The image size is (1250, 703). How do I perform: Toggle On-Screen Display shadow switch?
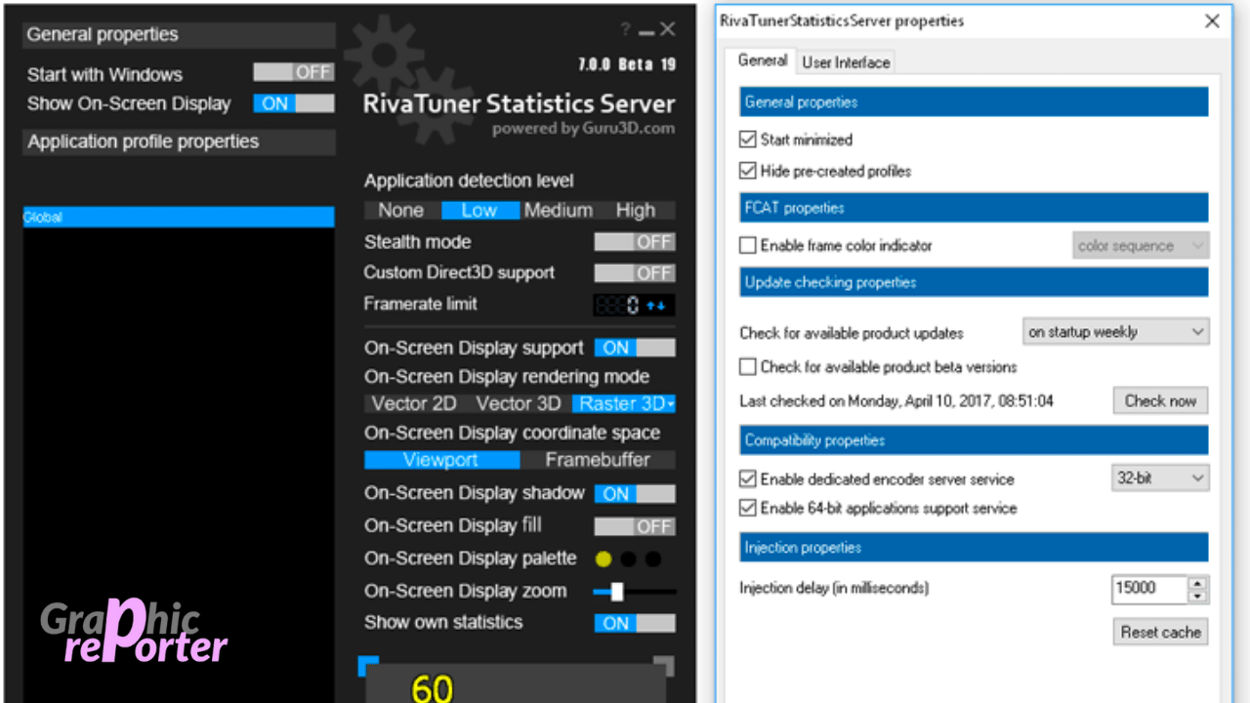pos(635,494)
